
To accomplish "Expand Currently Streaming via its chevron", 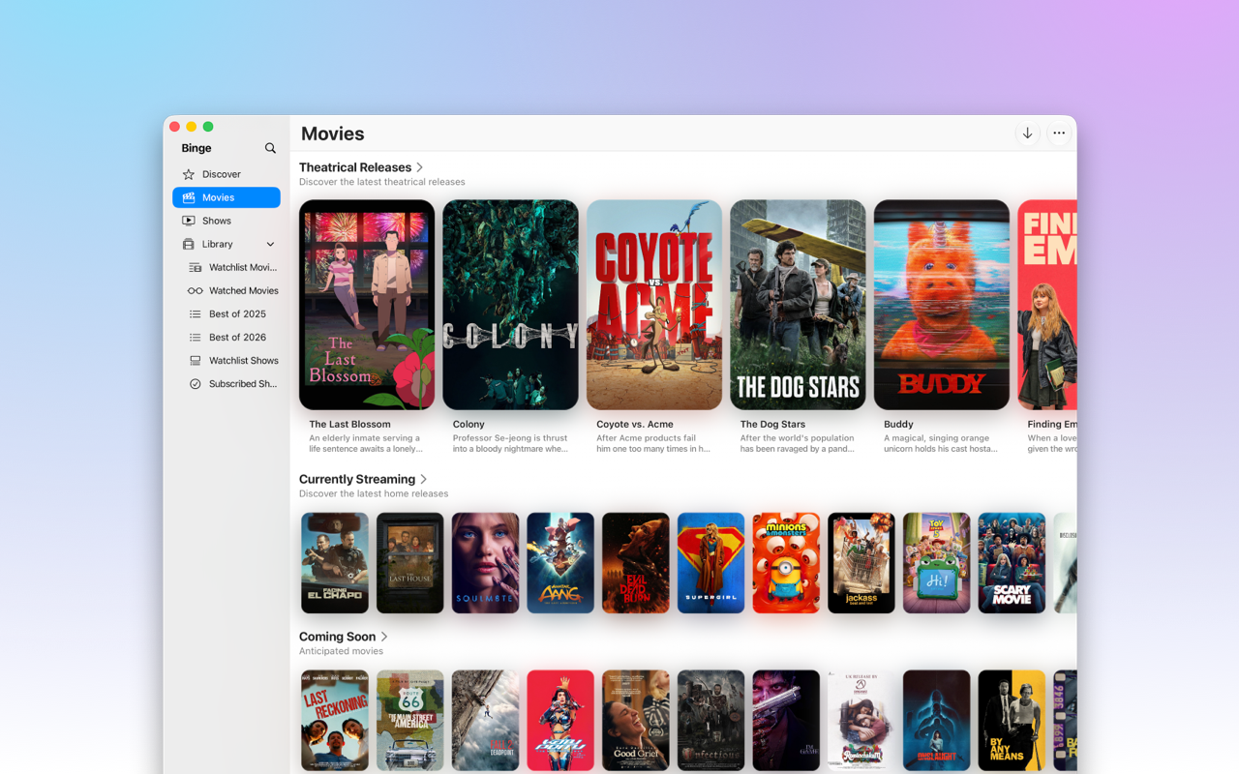I will pyautogui.click(x=424, y=479).
